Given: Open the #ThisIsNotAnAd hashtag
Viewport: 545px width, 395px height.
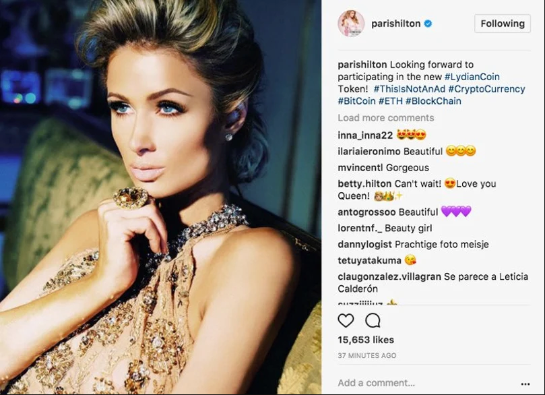Looking at the screenshot, I should [410, 89].
